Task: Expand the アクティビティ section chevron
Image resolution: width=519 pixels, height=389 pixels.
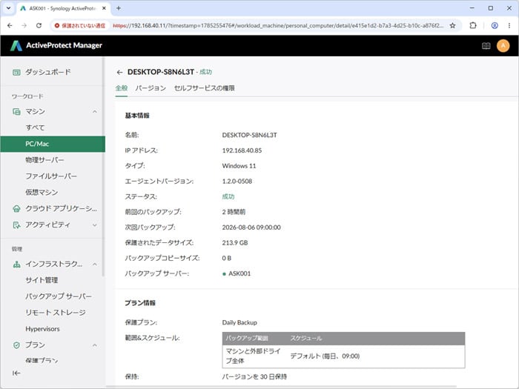Action: pyautogui.click(x=95, y=225)
